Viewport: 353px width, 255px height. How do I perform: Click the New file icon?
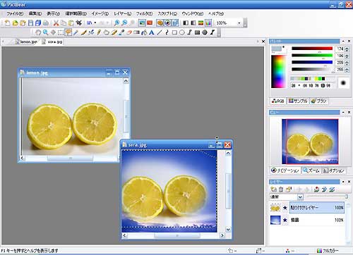tap(7, 23)
